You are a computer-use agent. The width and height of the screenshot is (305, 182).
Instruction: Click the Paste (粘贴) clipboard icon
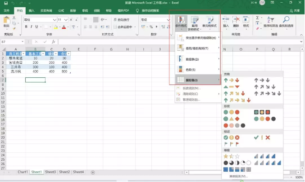tap(6, 20)
